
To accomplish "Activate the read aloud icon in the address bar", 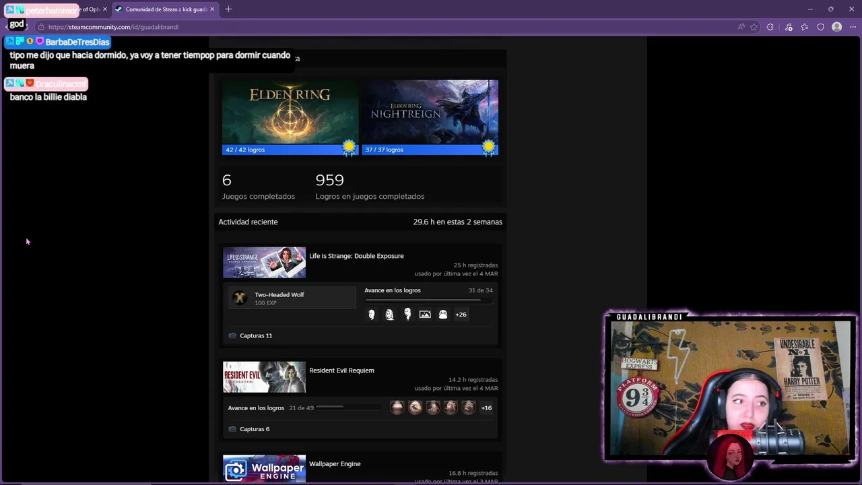I will [741, 27].
